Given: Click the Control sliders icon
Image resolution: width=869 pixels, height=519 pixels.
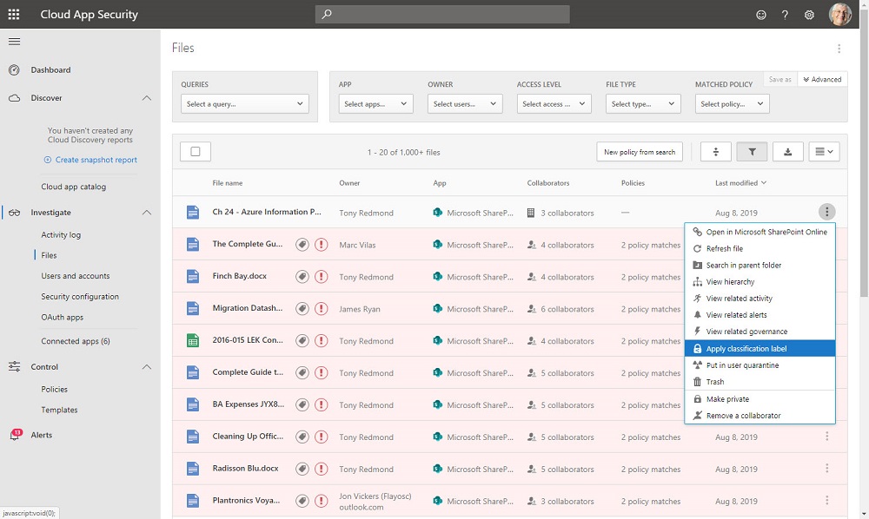Looking at the screenshot, I should [15, 366].
